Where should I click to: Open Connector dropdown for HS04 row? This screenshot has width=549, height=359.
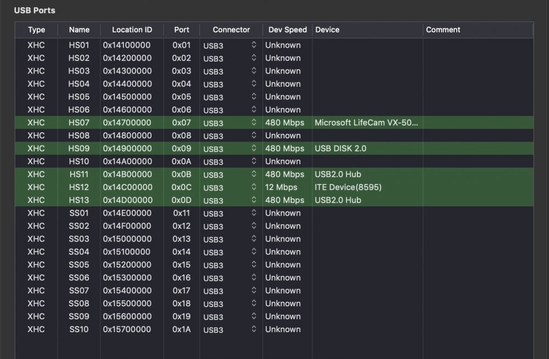point(231,84)
